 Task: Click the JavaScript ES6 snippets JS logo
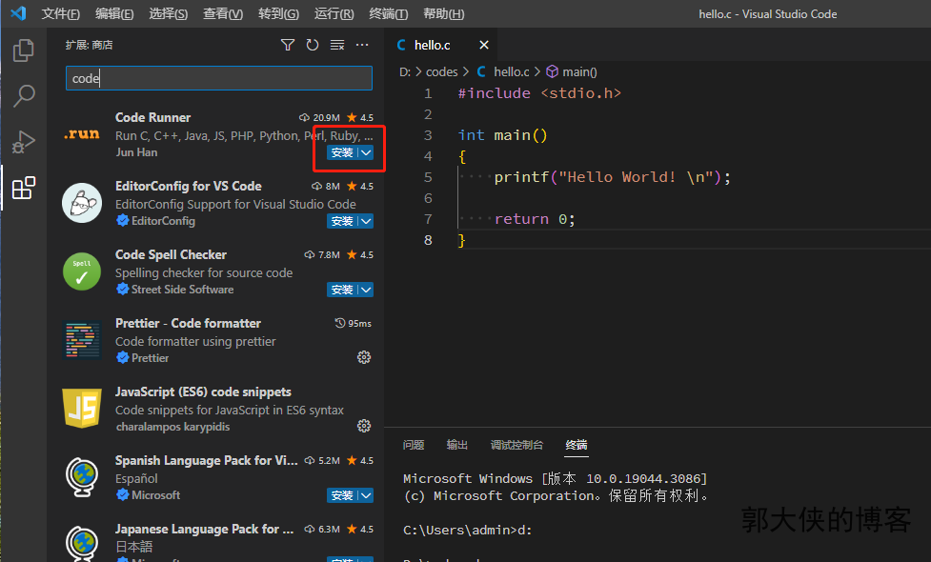tap(82, 409)
